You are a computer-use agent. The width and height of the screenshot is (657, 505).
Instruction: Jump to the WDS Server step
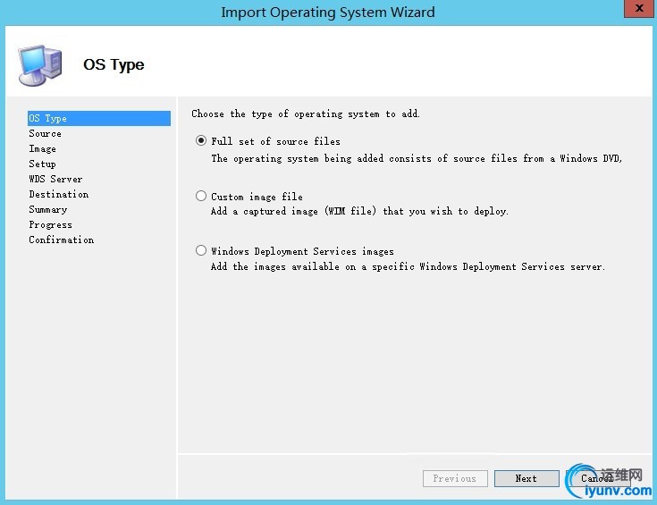click(55, 179)
